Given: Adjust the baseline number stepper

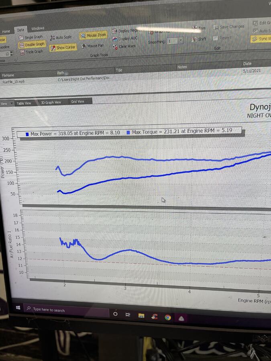Looking at the screenshot, I should (11, 53).
